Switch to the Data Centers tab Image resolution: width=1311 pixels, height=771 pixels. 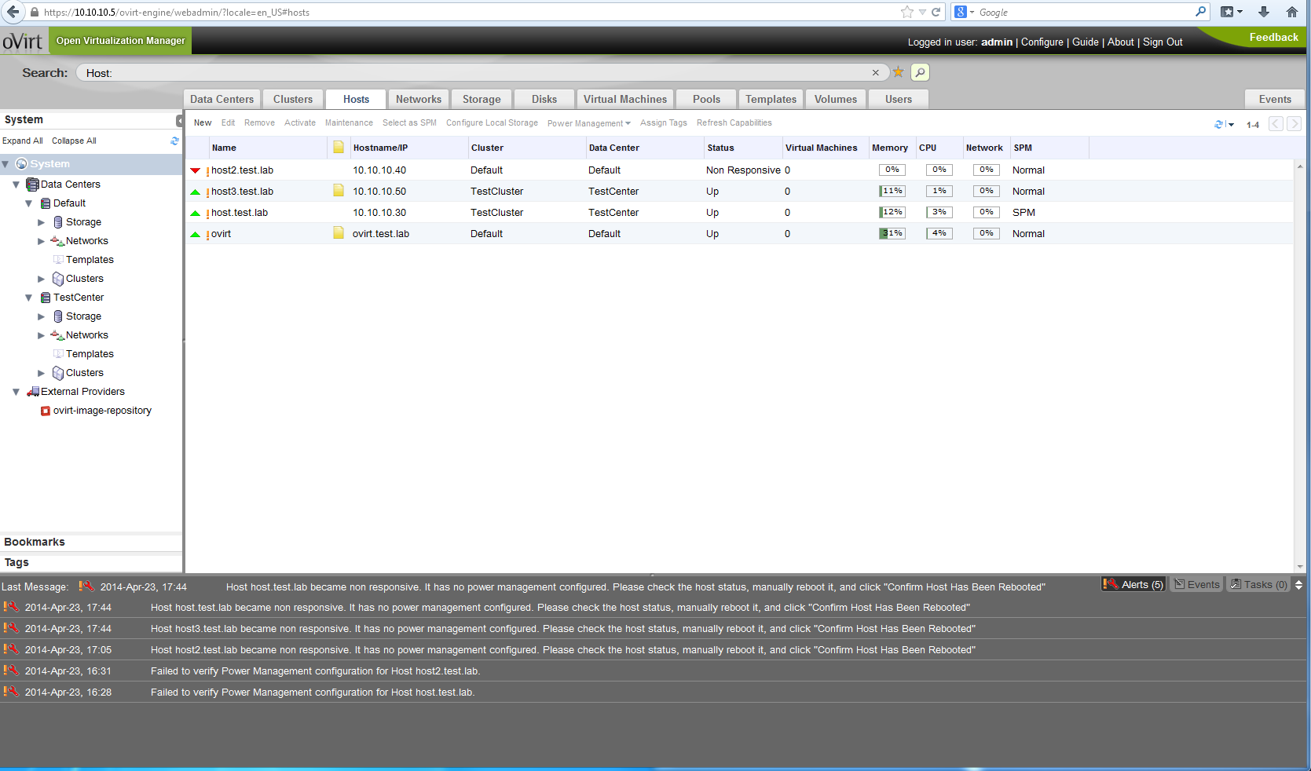(222, 99)
